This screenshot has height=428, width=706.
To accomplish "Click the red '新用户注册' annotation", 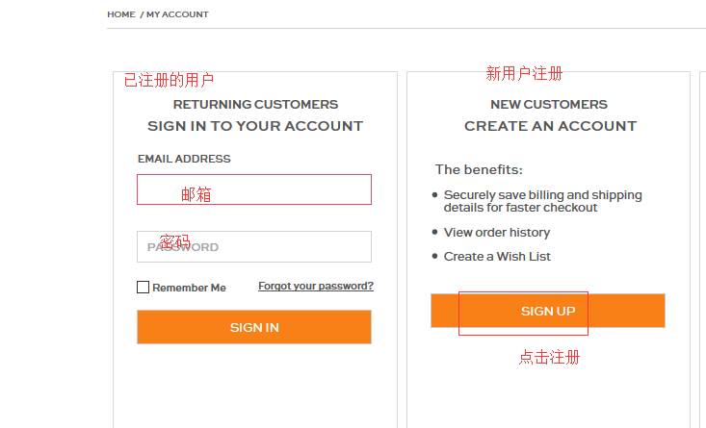I will [524, 73].
